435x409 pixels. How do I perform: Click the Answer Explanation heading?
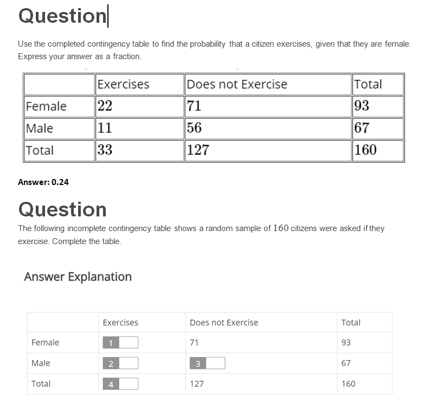tap(78, 277)
